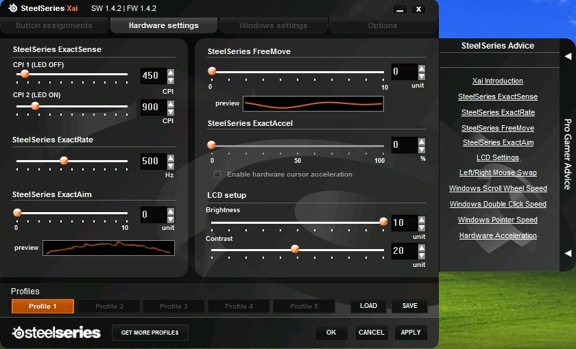
Task: Select Profile 1
Action: click(x=43, y=307)
